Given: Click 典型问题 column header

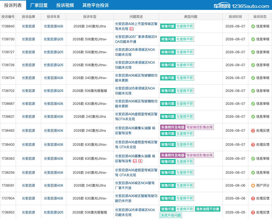Looking at the screenshot, I should pos(191,17).
